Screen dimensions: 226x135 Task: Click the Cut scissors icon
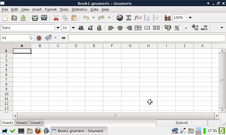coord(56,18)
